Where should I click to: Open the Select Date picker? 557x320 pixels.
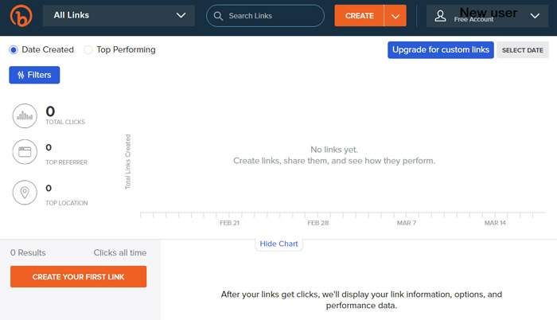click(523, 50)
